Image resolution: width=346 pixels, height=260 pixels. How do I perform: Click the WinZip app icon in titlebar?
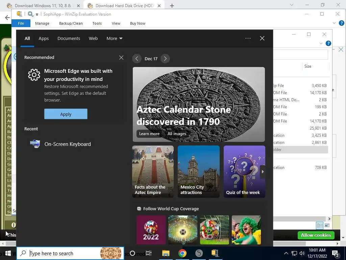click(x=20, y=14)
